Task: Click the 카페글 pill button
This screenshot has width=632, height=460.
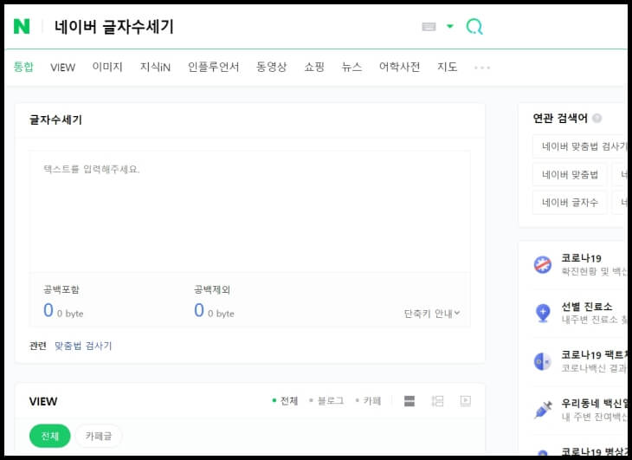Action: [99, 436]
